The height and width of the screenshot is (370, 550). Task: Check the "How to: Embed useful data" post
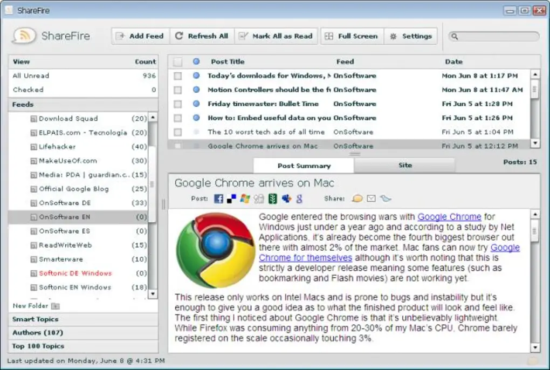(x=178, y=118)
